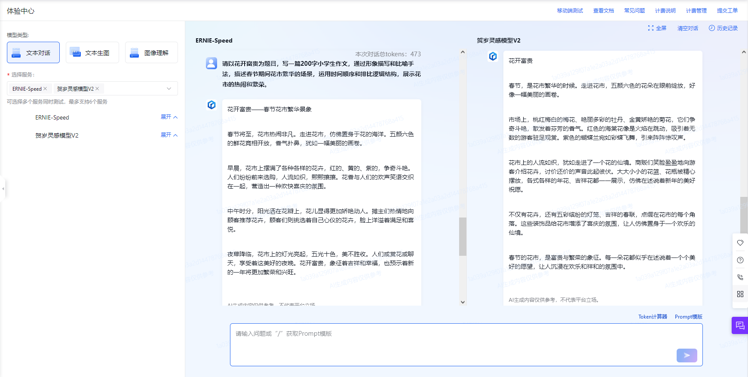Click the paragraph starting 夜幕降临
This screenshot has width=748, height=377.
321,263
